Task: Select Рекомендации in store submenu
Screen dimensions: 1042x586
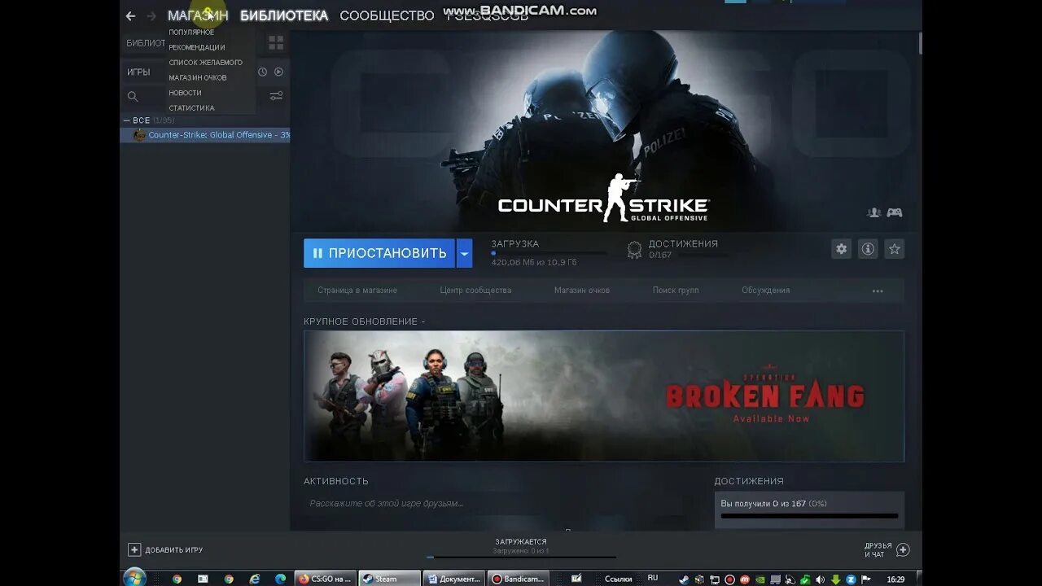Action: tap(197, 47)
